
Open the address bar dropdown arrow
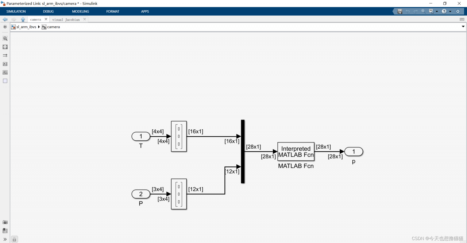click(x=463, y=27)
